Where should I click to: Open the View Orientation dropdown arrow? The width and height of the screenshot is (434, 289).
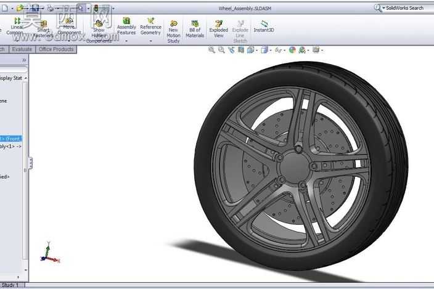257,51
